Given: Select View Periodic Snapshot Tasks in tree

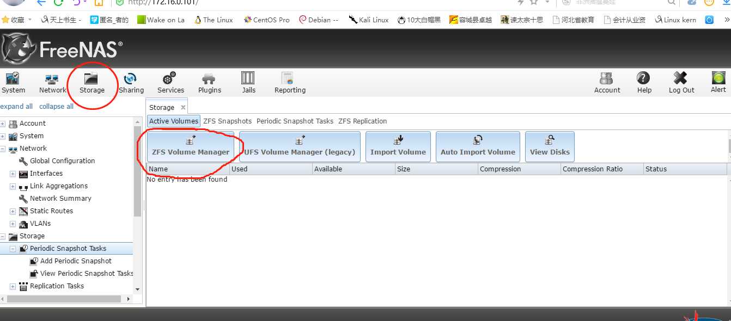Looking at the screenshot, I should click(x=87, y=273).
